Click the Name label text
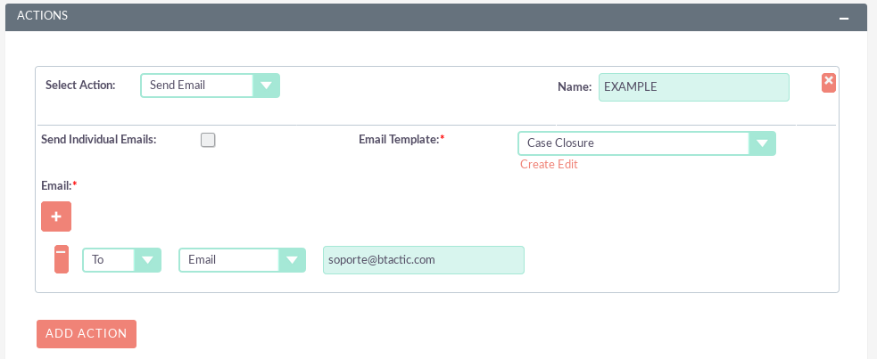The width and height of the screenshot is (877, 359). pyautogui.click(x=574, y=87)
